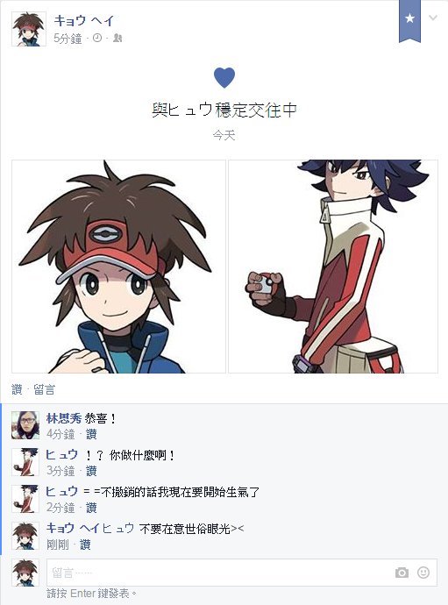Viewport: 448px width, 605px height.
Task: Click the friends audience icon
Action: [x=117, y=38]
